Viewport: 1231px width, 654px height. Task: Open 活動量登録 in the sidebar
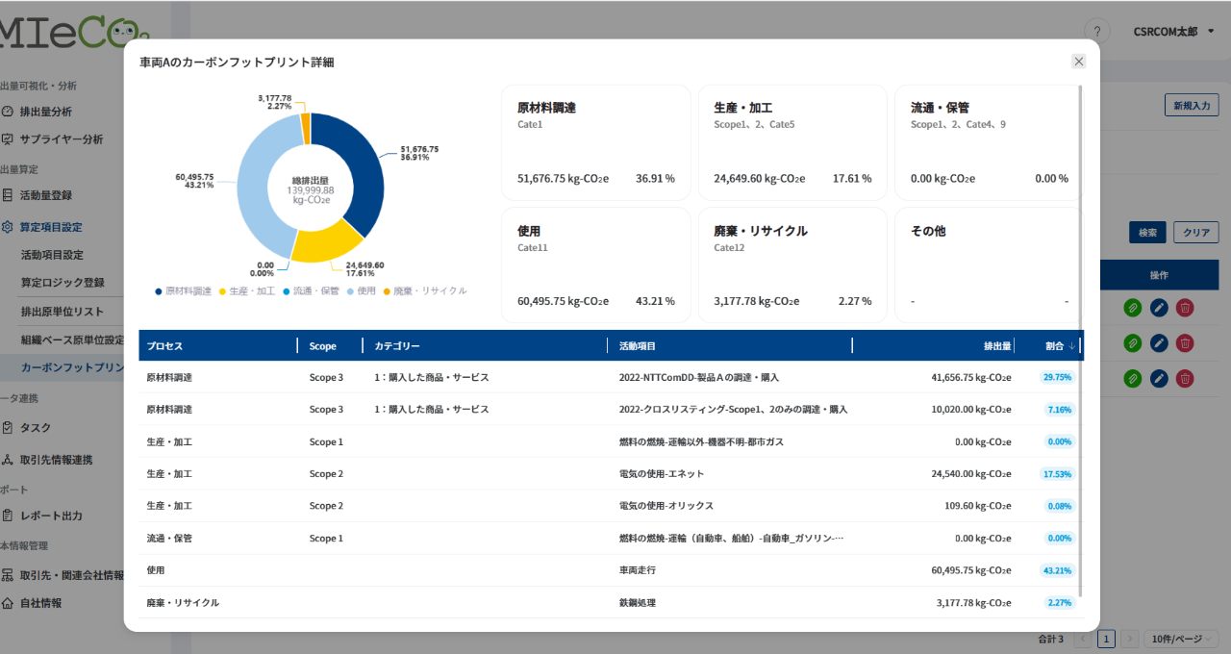tap(45, 195)
